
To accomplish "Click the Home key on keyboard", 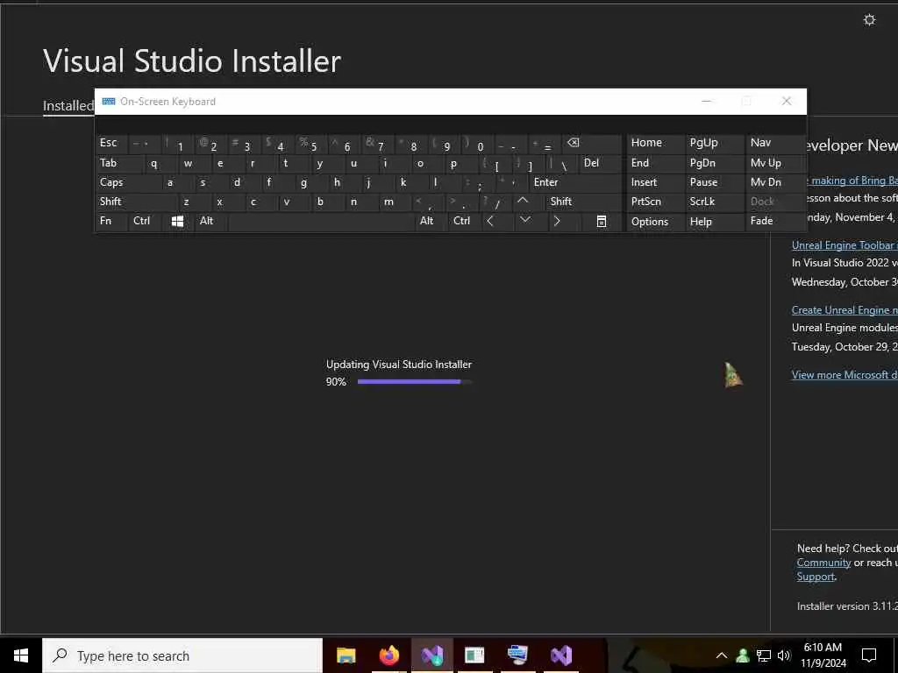I will coord(654,143).
